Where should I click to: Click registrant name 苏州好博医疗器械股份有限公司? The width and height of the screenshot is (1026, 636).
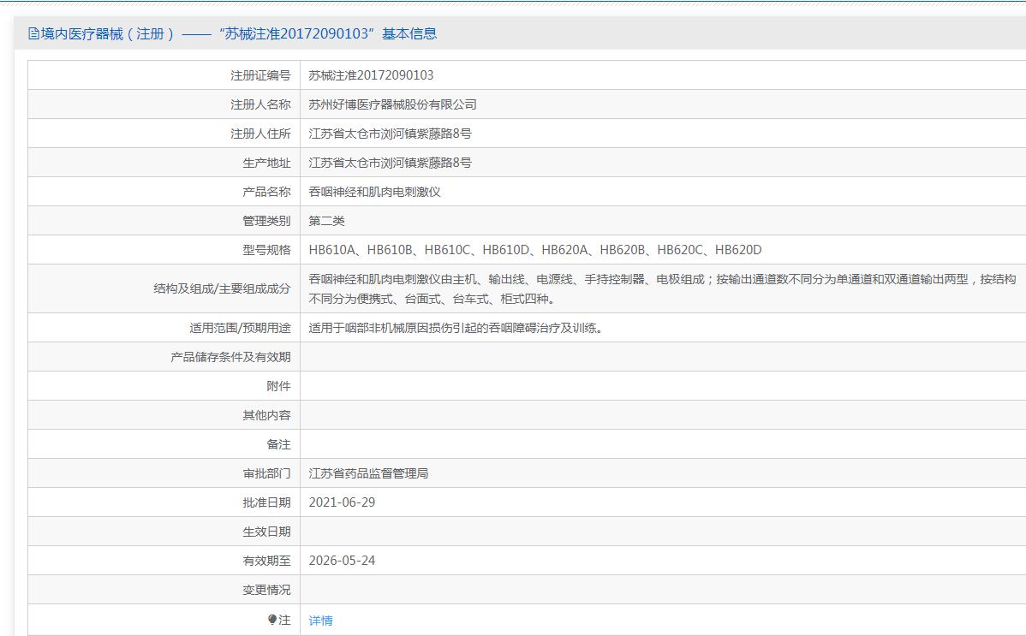click(392, 104)
